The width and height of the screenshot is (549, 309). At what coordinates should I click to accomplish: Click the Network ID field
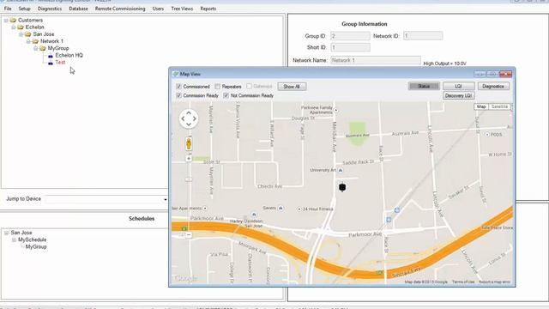click(423, 36)
